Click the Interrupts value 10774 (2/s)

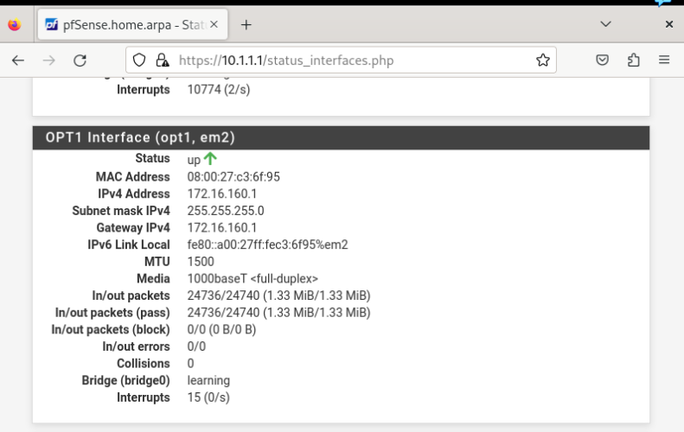coord(219,90)
